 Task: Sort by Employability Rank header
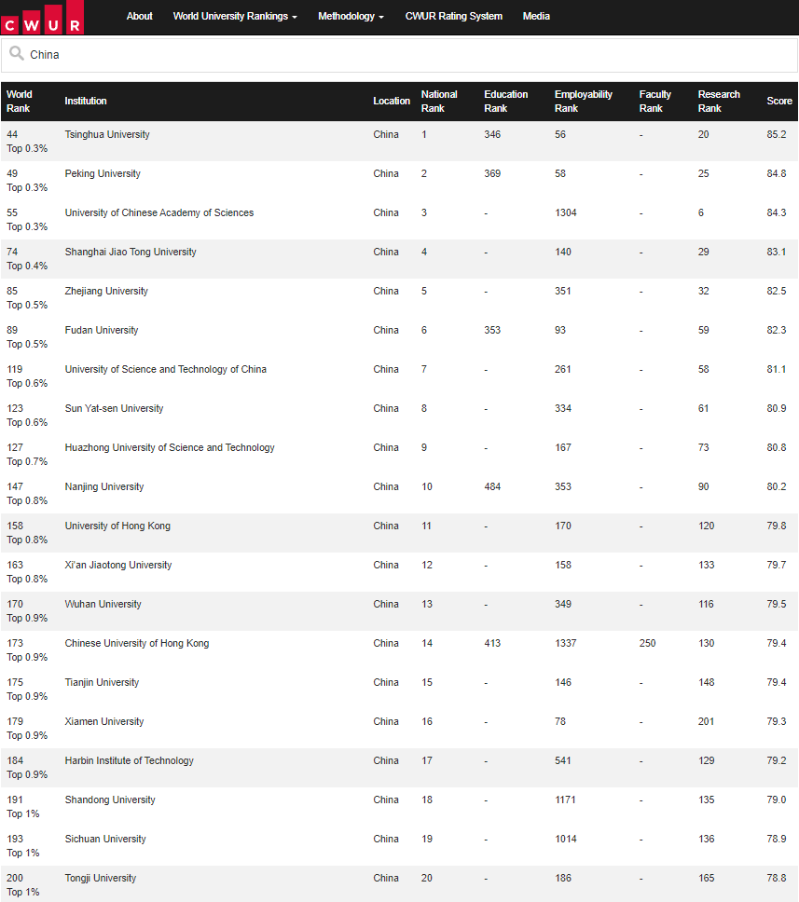(x=583, y=102)
